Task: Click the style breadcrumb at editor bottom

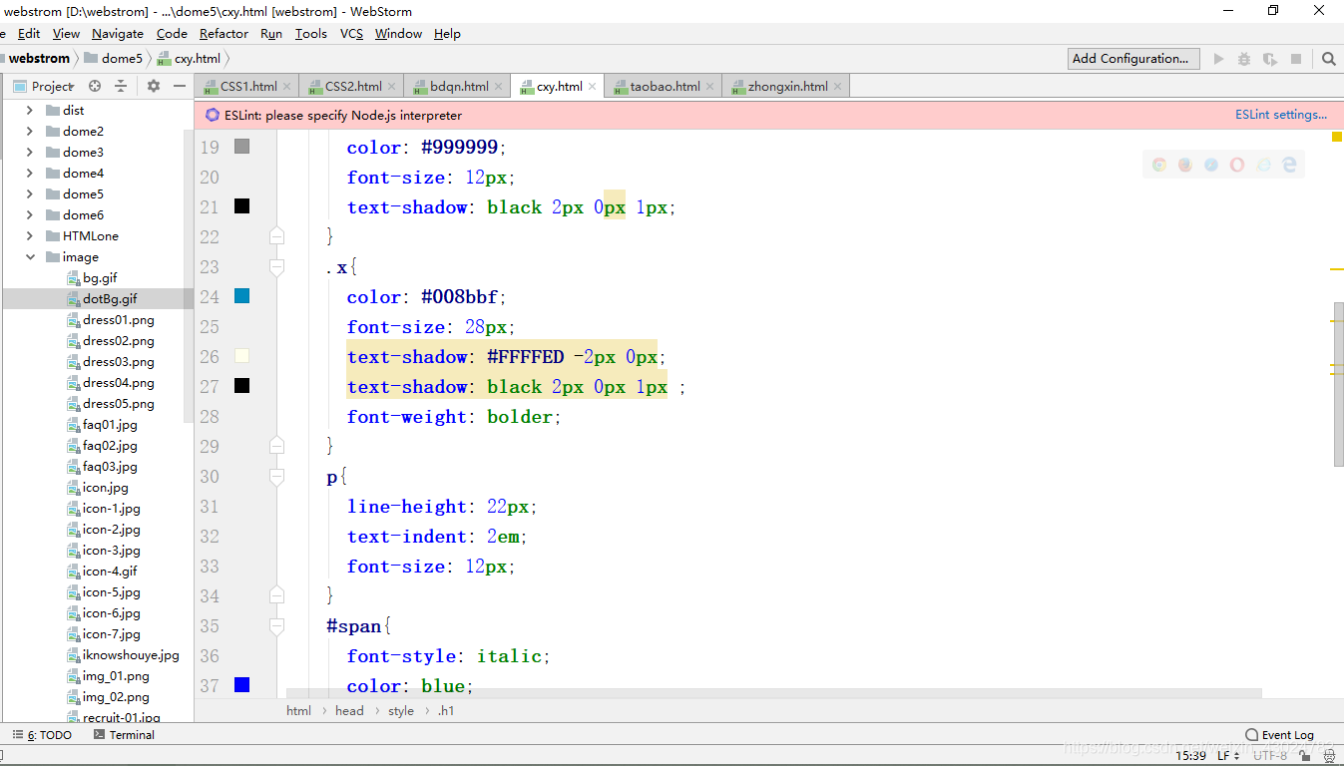Action: (401, 711)
